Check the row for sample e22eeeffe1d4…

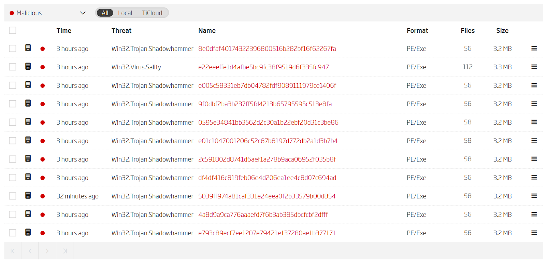click(13, 67)
